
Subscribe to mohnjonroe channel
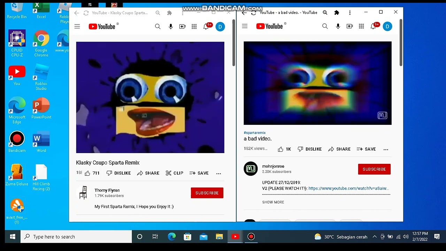tap(374, 169)
